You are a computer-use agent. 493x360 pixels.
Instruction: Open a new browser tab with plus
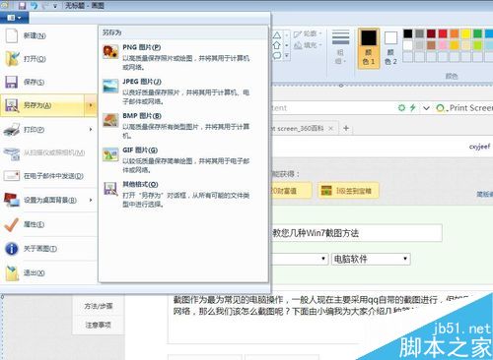346,128
